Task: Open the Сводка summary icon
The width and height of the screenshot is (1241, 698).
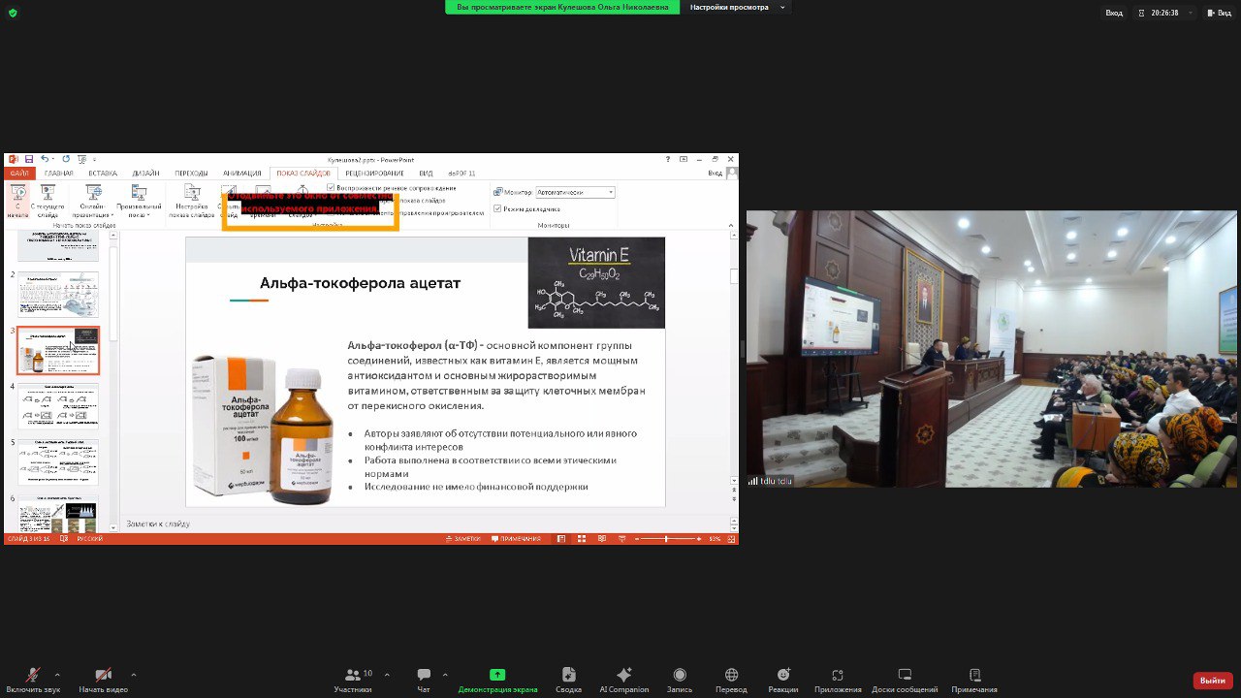Action: click(x=569, y=675)
